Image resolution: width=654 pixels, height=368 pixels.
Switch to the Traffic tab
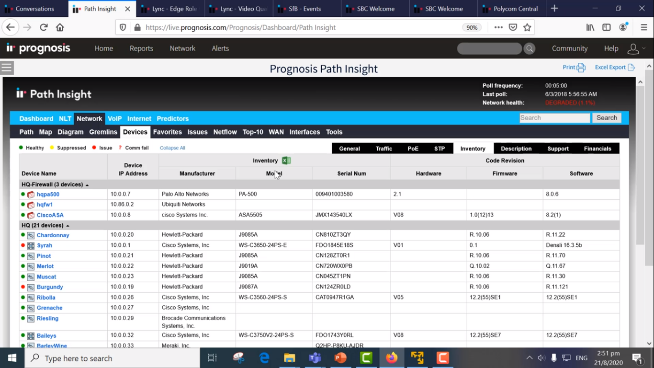pyautogui.click(x=384, y=149)
